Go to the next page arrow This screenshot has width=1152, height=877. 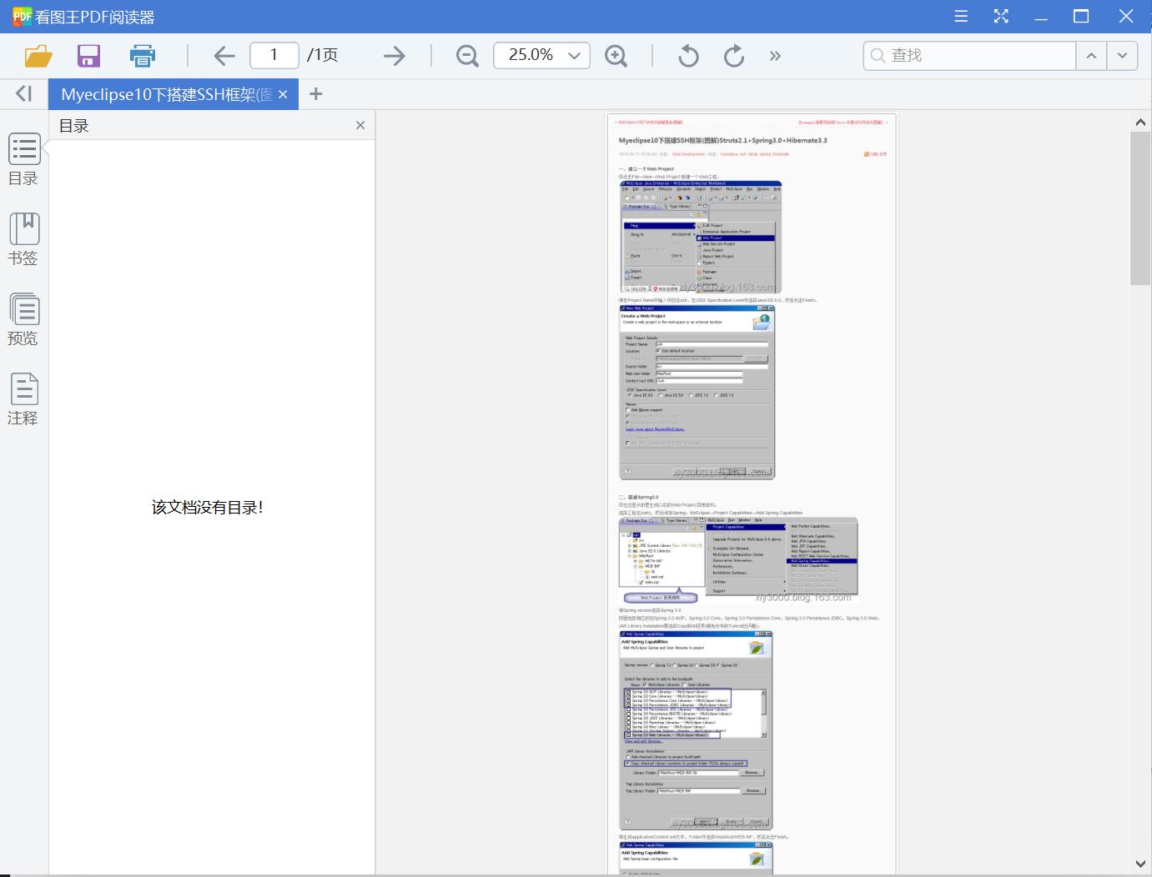394,56
